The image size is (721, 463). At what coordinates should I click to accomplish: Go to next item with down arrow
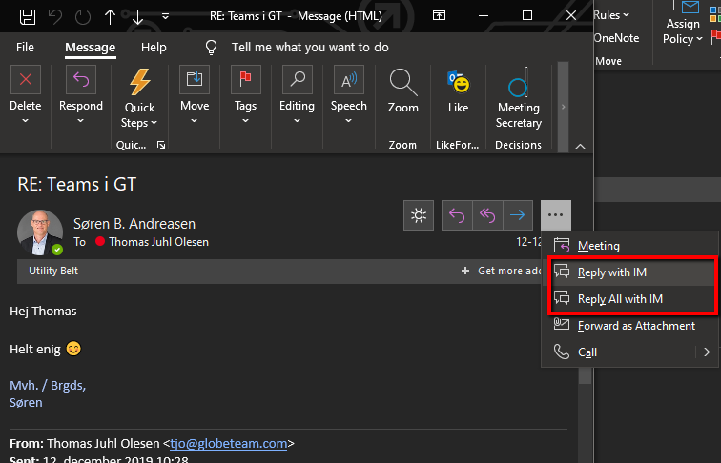tap(137, 17)
